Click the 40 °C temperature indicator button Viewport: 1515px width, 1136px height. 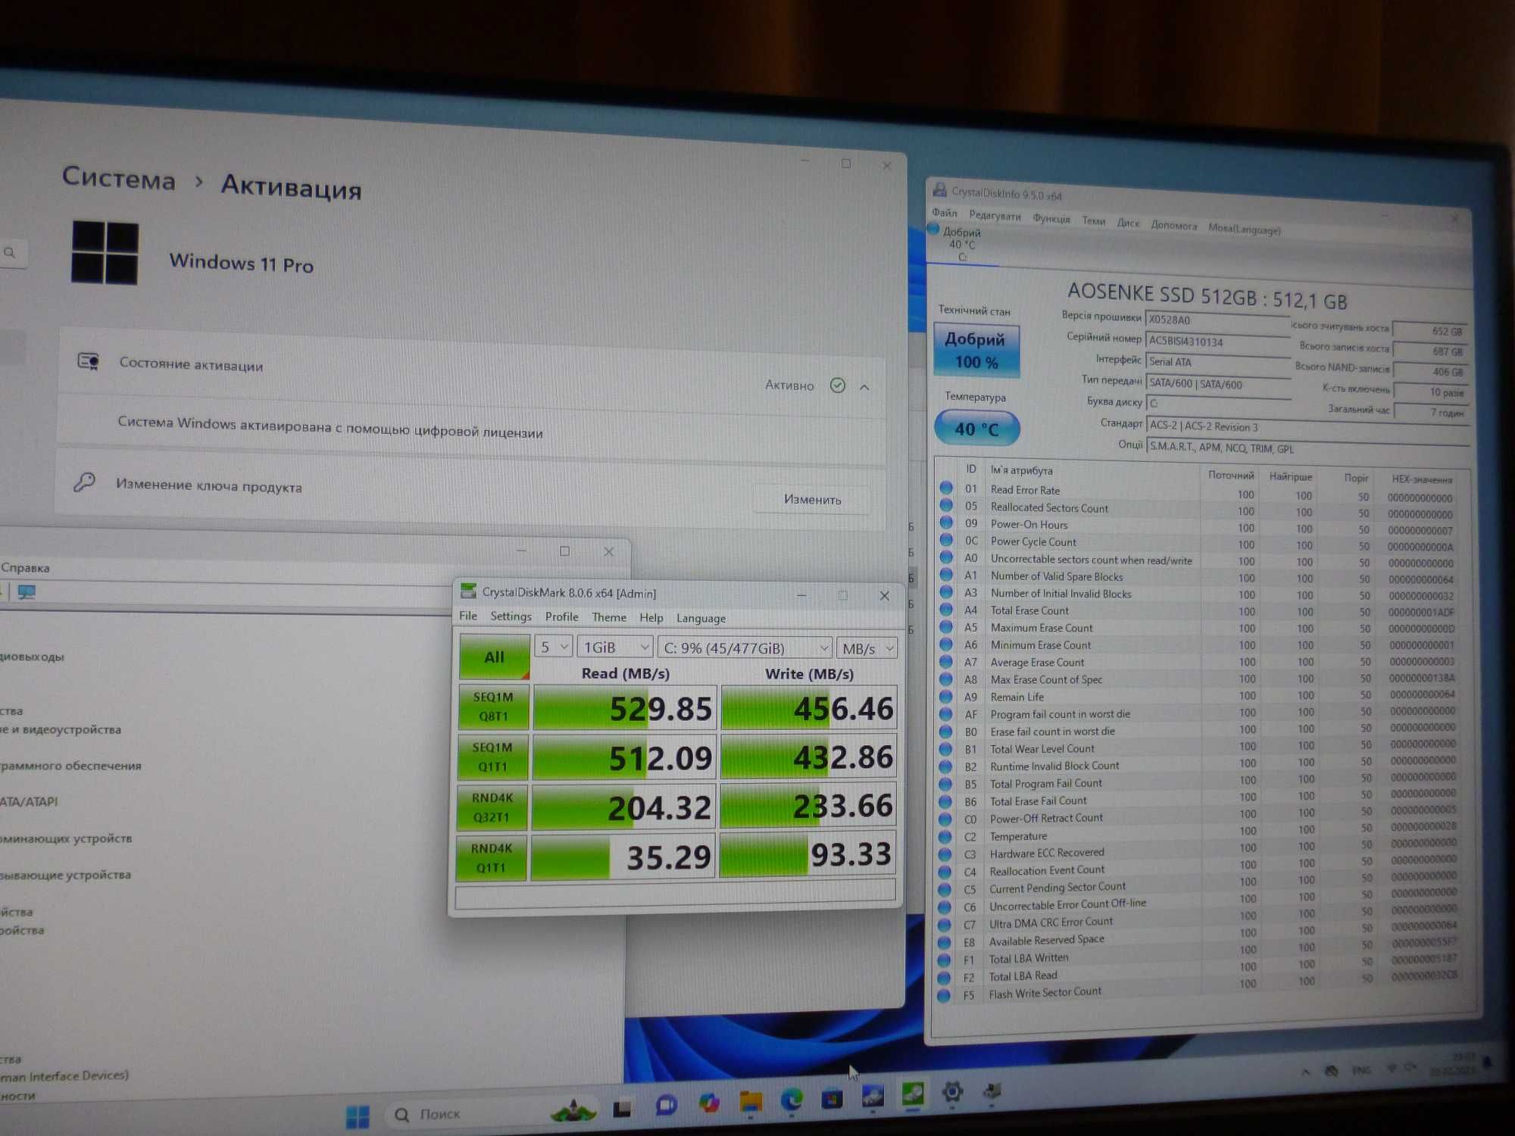[x=977, y=429]
